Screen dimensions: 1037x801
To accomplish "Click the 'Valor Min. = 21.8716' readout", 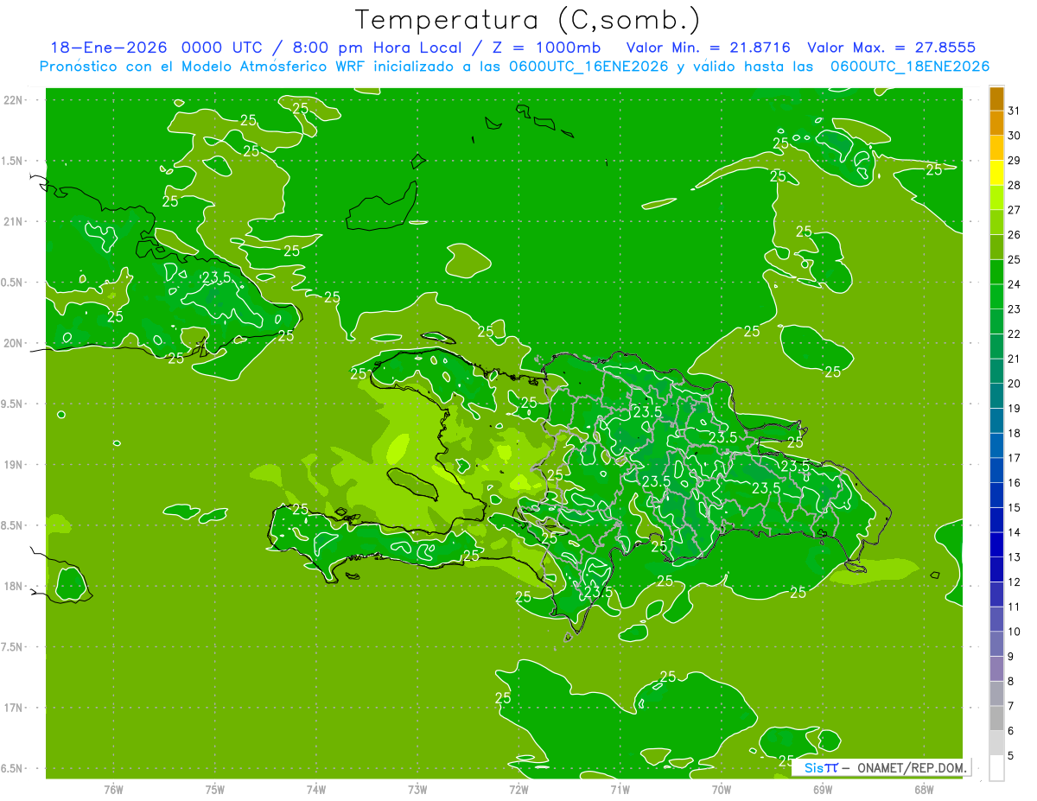I will click(x=708, y=48).
